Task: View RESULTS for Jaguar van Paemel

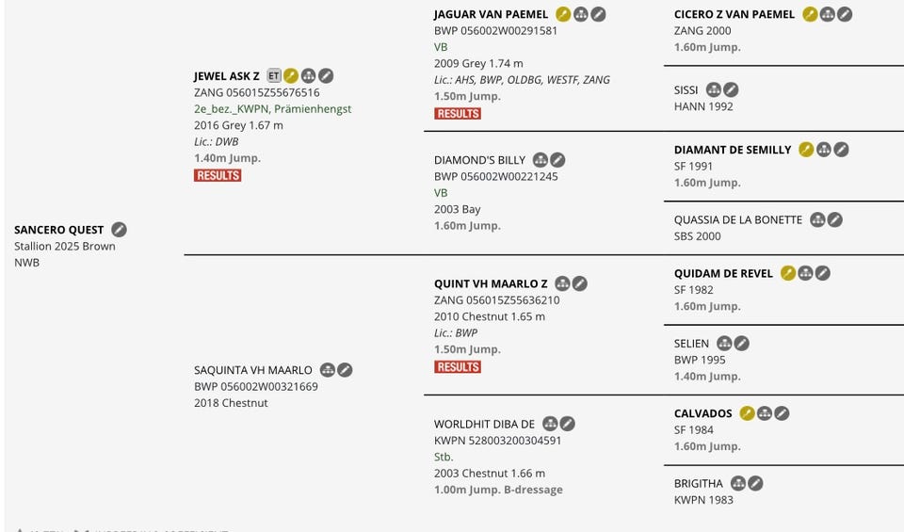Action: [458, 113]
